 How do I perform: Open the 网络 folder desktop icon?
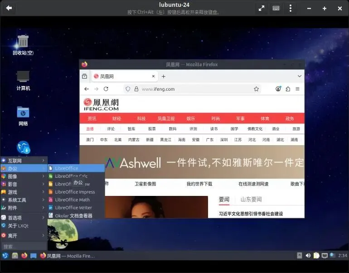point(23,116)
